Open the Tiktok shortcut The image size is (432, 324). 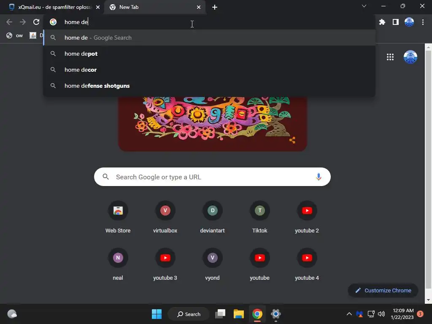pyautogui.click(x=259, y=217)
